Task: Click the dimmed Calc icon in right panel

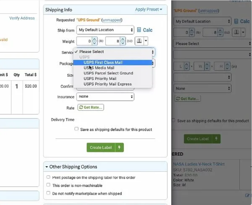Action: coord(236,21)
